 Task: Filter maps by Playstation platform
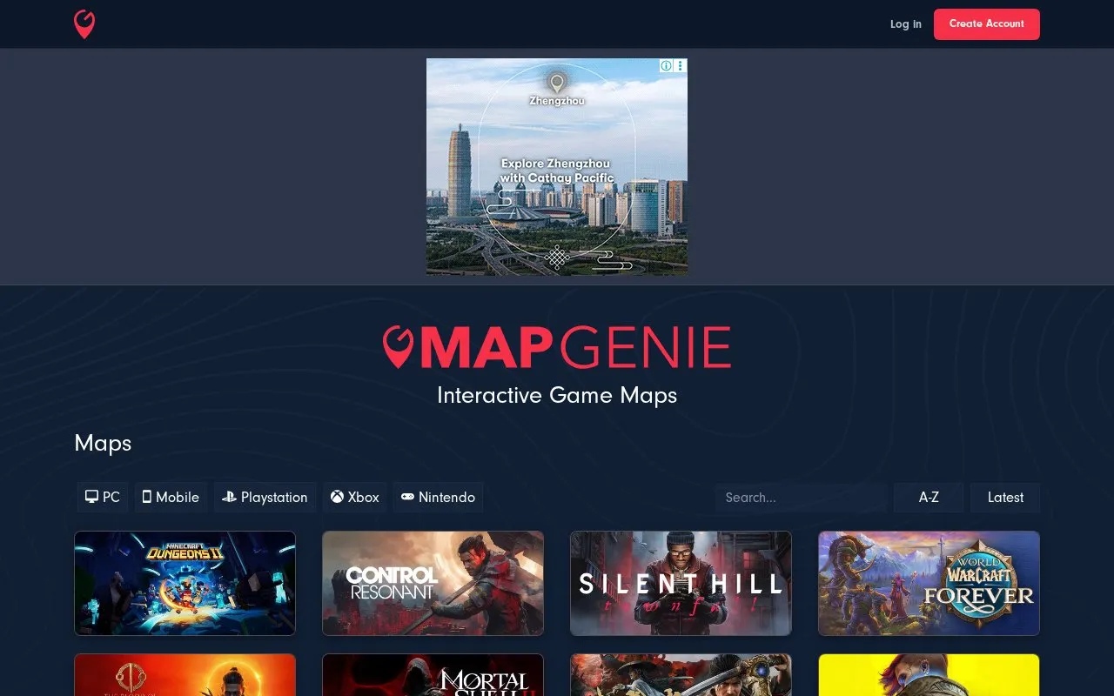click(x=265, y=498)
